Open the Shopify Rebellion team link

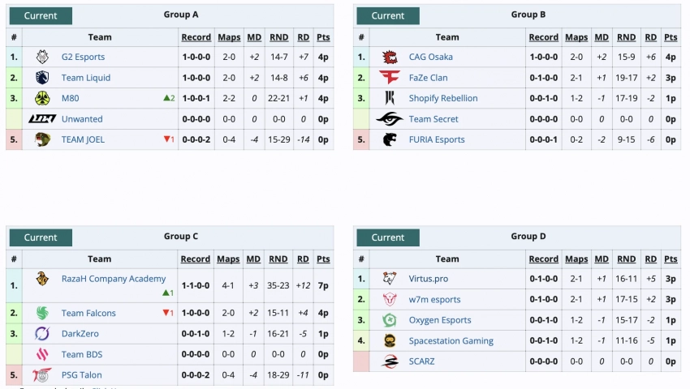tap(442, 98)
